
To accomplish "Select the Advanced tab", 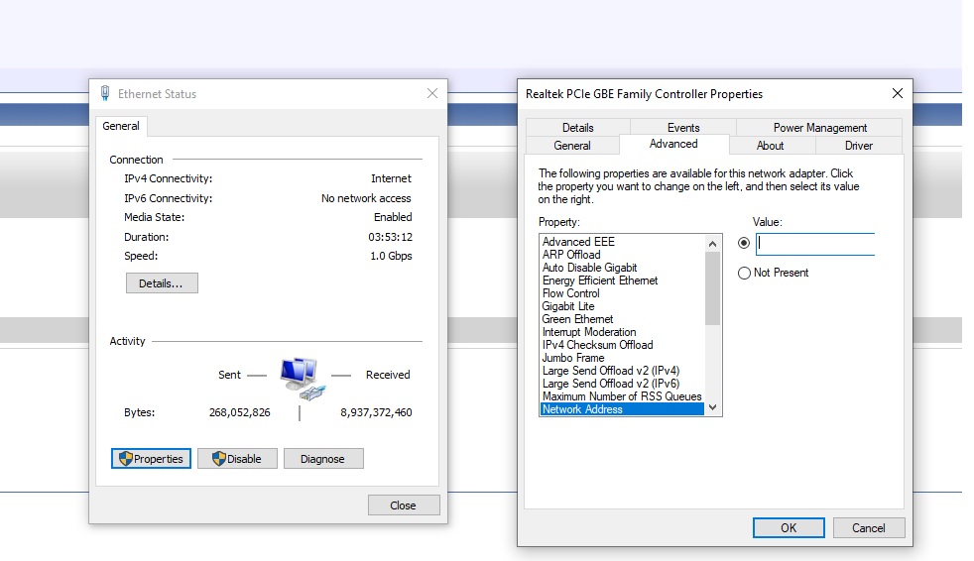I will tap(673, 144).
